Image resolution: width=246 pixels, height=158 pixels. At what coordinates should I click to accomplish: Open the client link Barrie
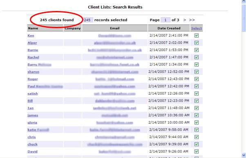(x=33, y=50)
